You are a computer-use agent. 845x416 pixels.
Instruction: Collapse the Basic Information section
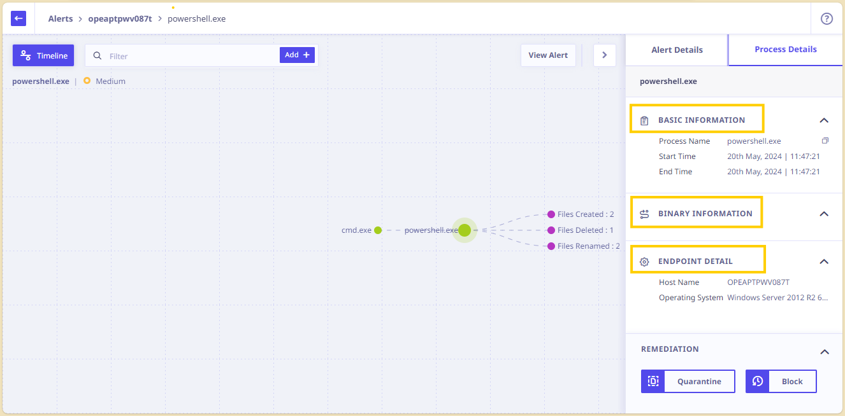click(824, 120)
